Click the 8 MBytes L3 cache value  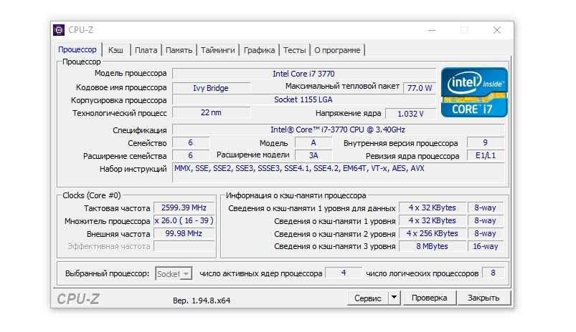coord(433,246)
